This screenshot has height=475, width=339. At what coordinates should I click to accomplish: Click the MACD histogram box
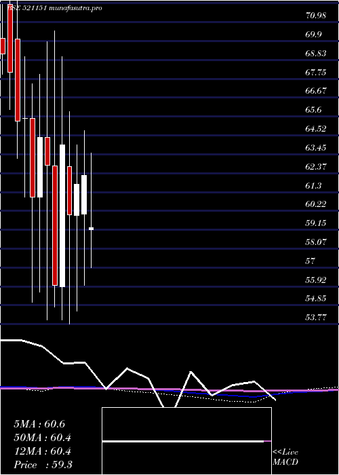pyautogui.click(x=186, y=441)
